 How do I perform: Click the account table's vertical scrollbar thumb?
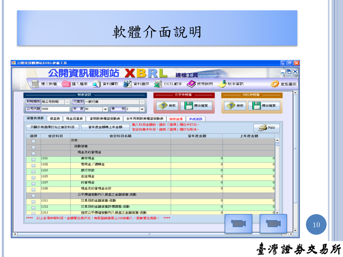277,144
